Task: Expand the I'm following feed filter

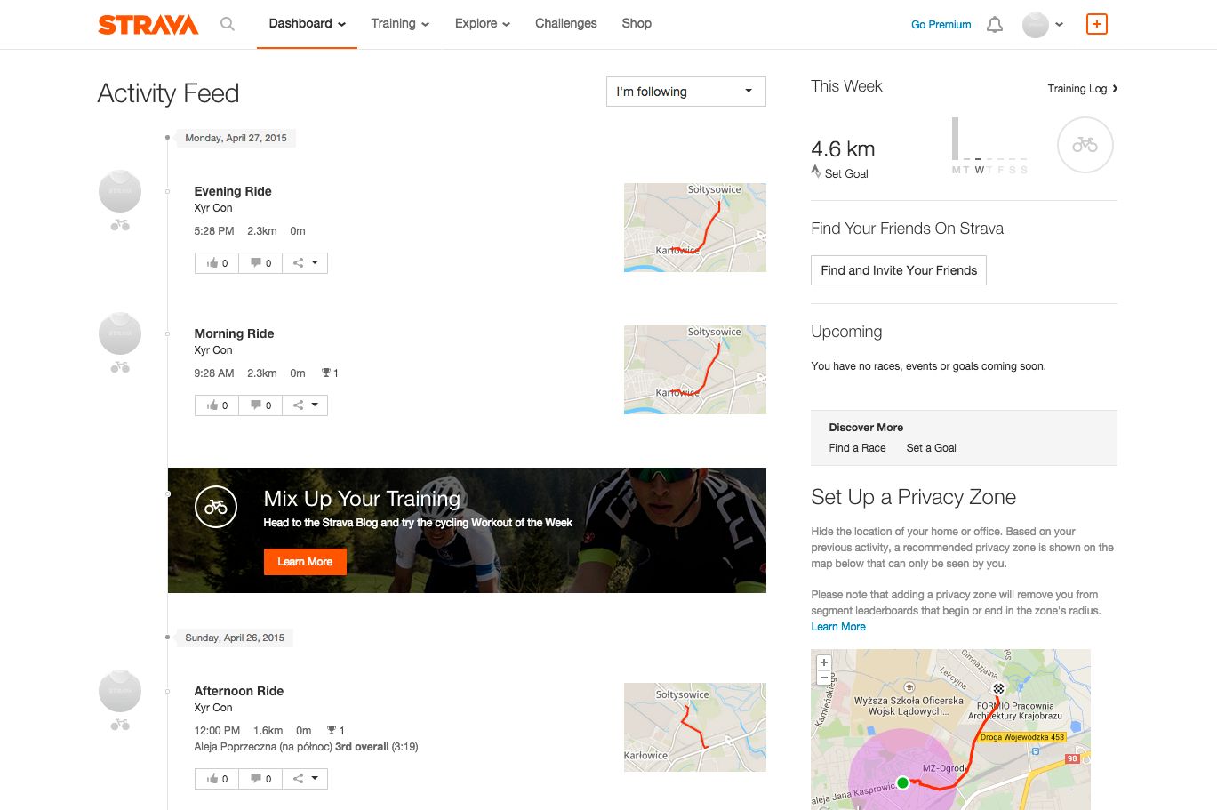Action: (x=685, y=92)
